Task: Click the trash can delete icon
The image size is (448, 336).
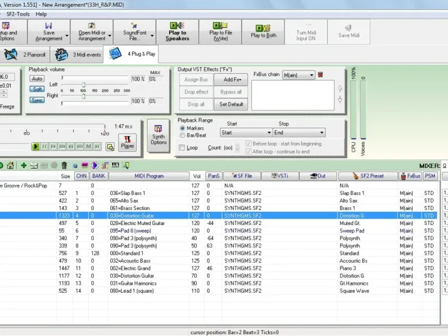Action: point(64,165)
